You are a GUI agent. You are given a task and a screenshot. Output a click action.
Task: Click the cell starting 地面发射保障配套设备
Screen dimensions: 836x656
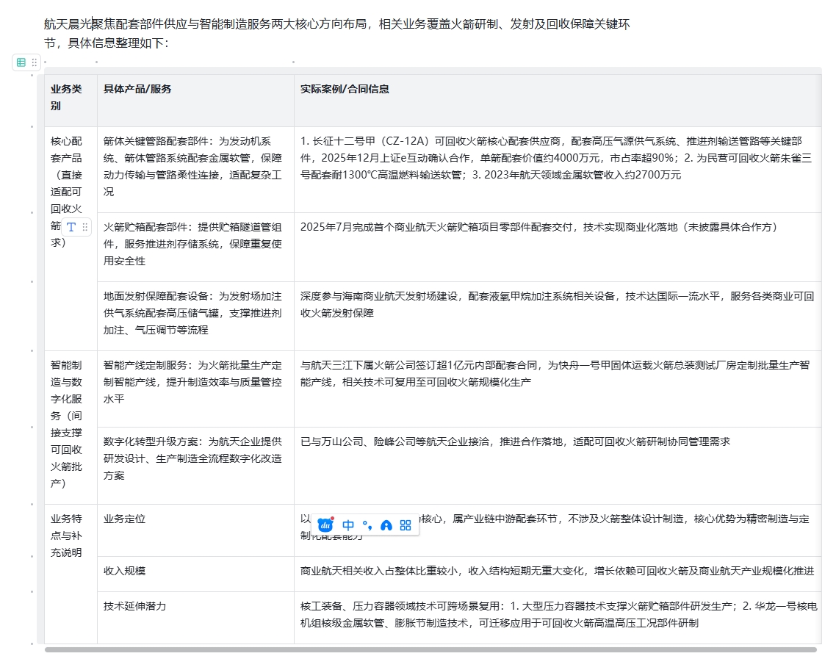[195, 316]
